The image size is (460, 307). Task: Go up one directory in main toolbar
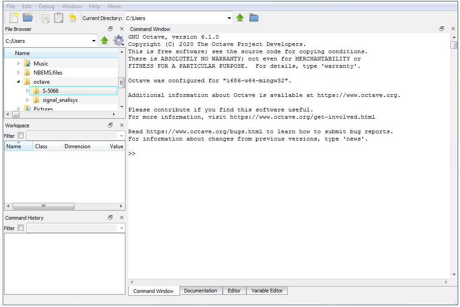pos(240,18)
